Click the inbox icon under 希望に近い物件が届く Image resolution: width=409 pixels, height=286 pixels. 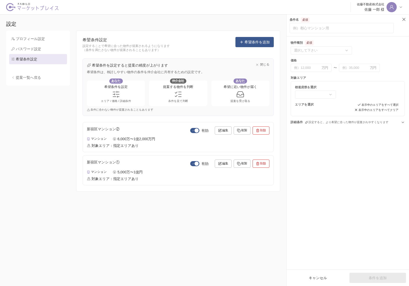pos(240,94)
